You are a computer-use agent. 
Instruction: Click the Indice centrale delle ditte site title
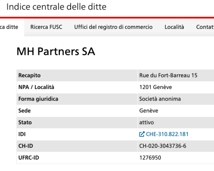[x=56, y=7]
